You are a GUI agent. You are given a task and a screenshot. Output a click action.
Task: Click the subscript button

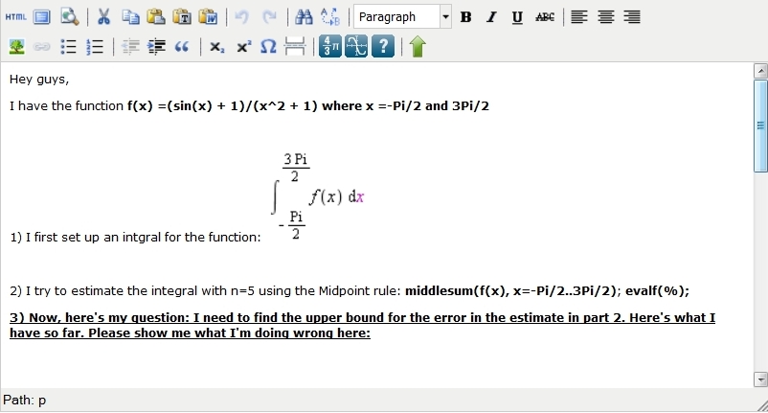click(217, 46)
